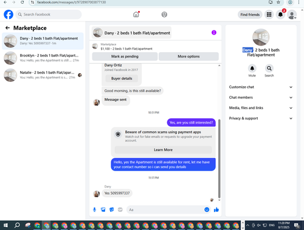304x230 pixels.
Task: Click the ENG language indicator in the tray
Action: pyautogui.click(x=272, y=225)
